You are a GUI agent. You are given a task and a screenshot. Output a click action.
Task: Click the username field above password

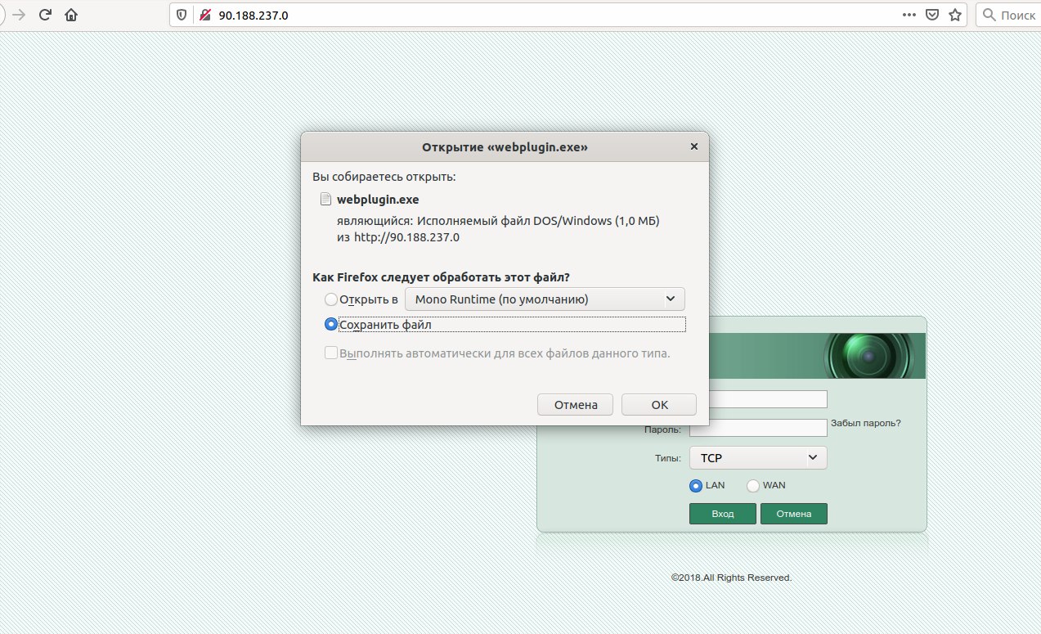768,399
